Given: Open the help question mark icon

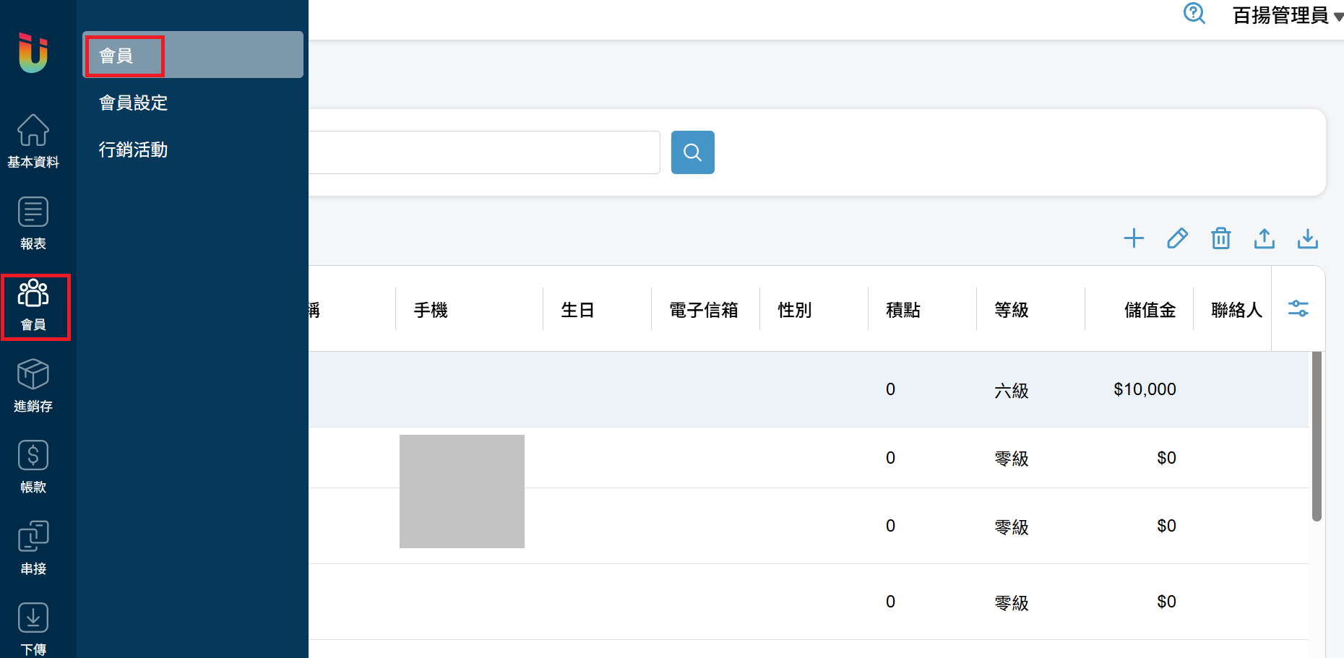Looking at the screenshot, I should 1194,14.
